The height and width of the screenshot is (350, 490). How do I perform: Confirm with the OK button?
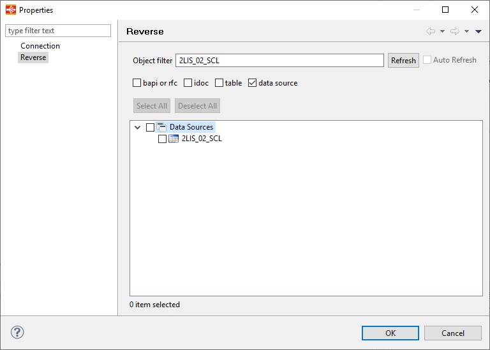(390, 333)
